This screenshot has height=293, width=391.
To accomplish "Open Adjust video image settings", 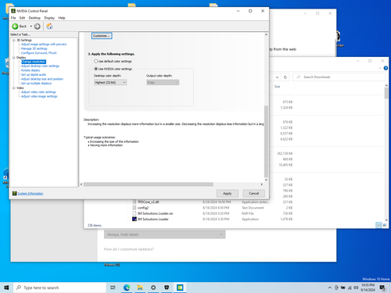I will click(x=39, y=96).
